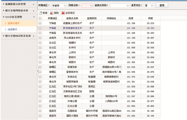Open the 四害名称 dropdown
Viewport: 187px width, 120px height.
[x=91, y=5]
